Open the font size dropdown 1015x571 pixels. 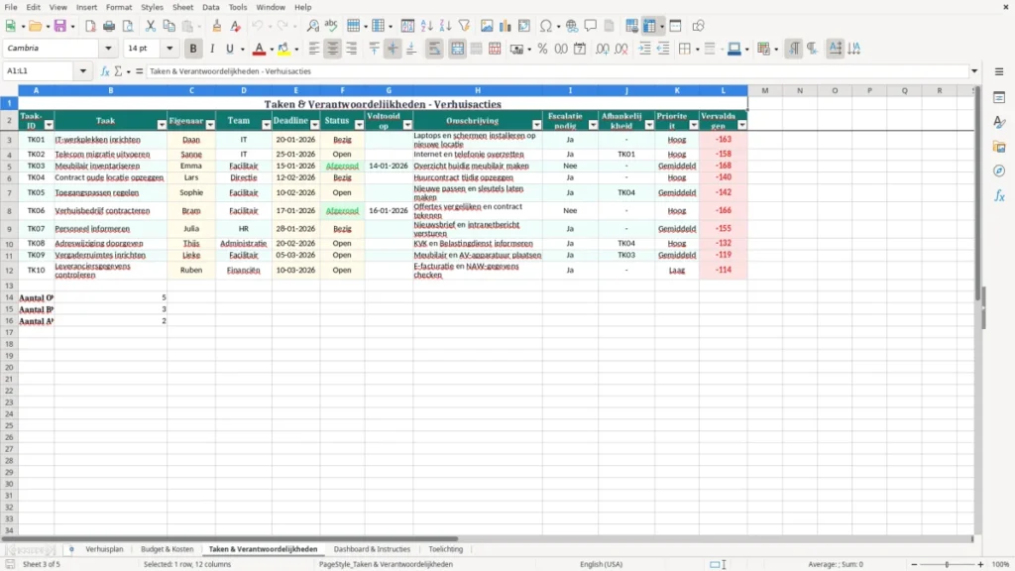[169, 49]
